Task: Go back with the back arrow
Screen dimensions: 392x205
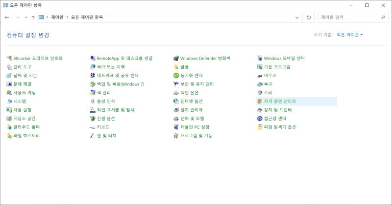Action: pos(7,18)
